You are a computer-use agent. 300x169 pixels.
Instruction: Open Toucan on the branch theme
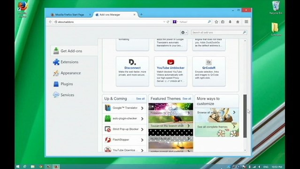pyautogui.click(x=171, y=123)
